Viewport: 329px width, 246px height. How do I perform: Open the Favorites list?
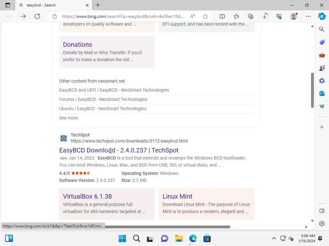236,16
